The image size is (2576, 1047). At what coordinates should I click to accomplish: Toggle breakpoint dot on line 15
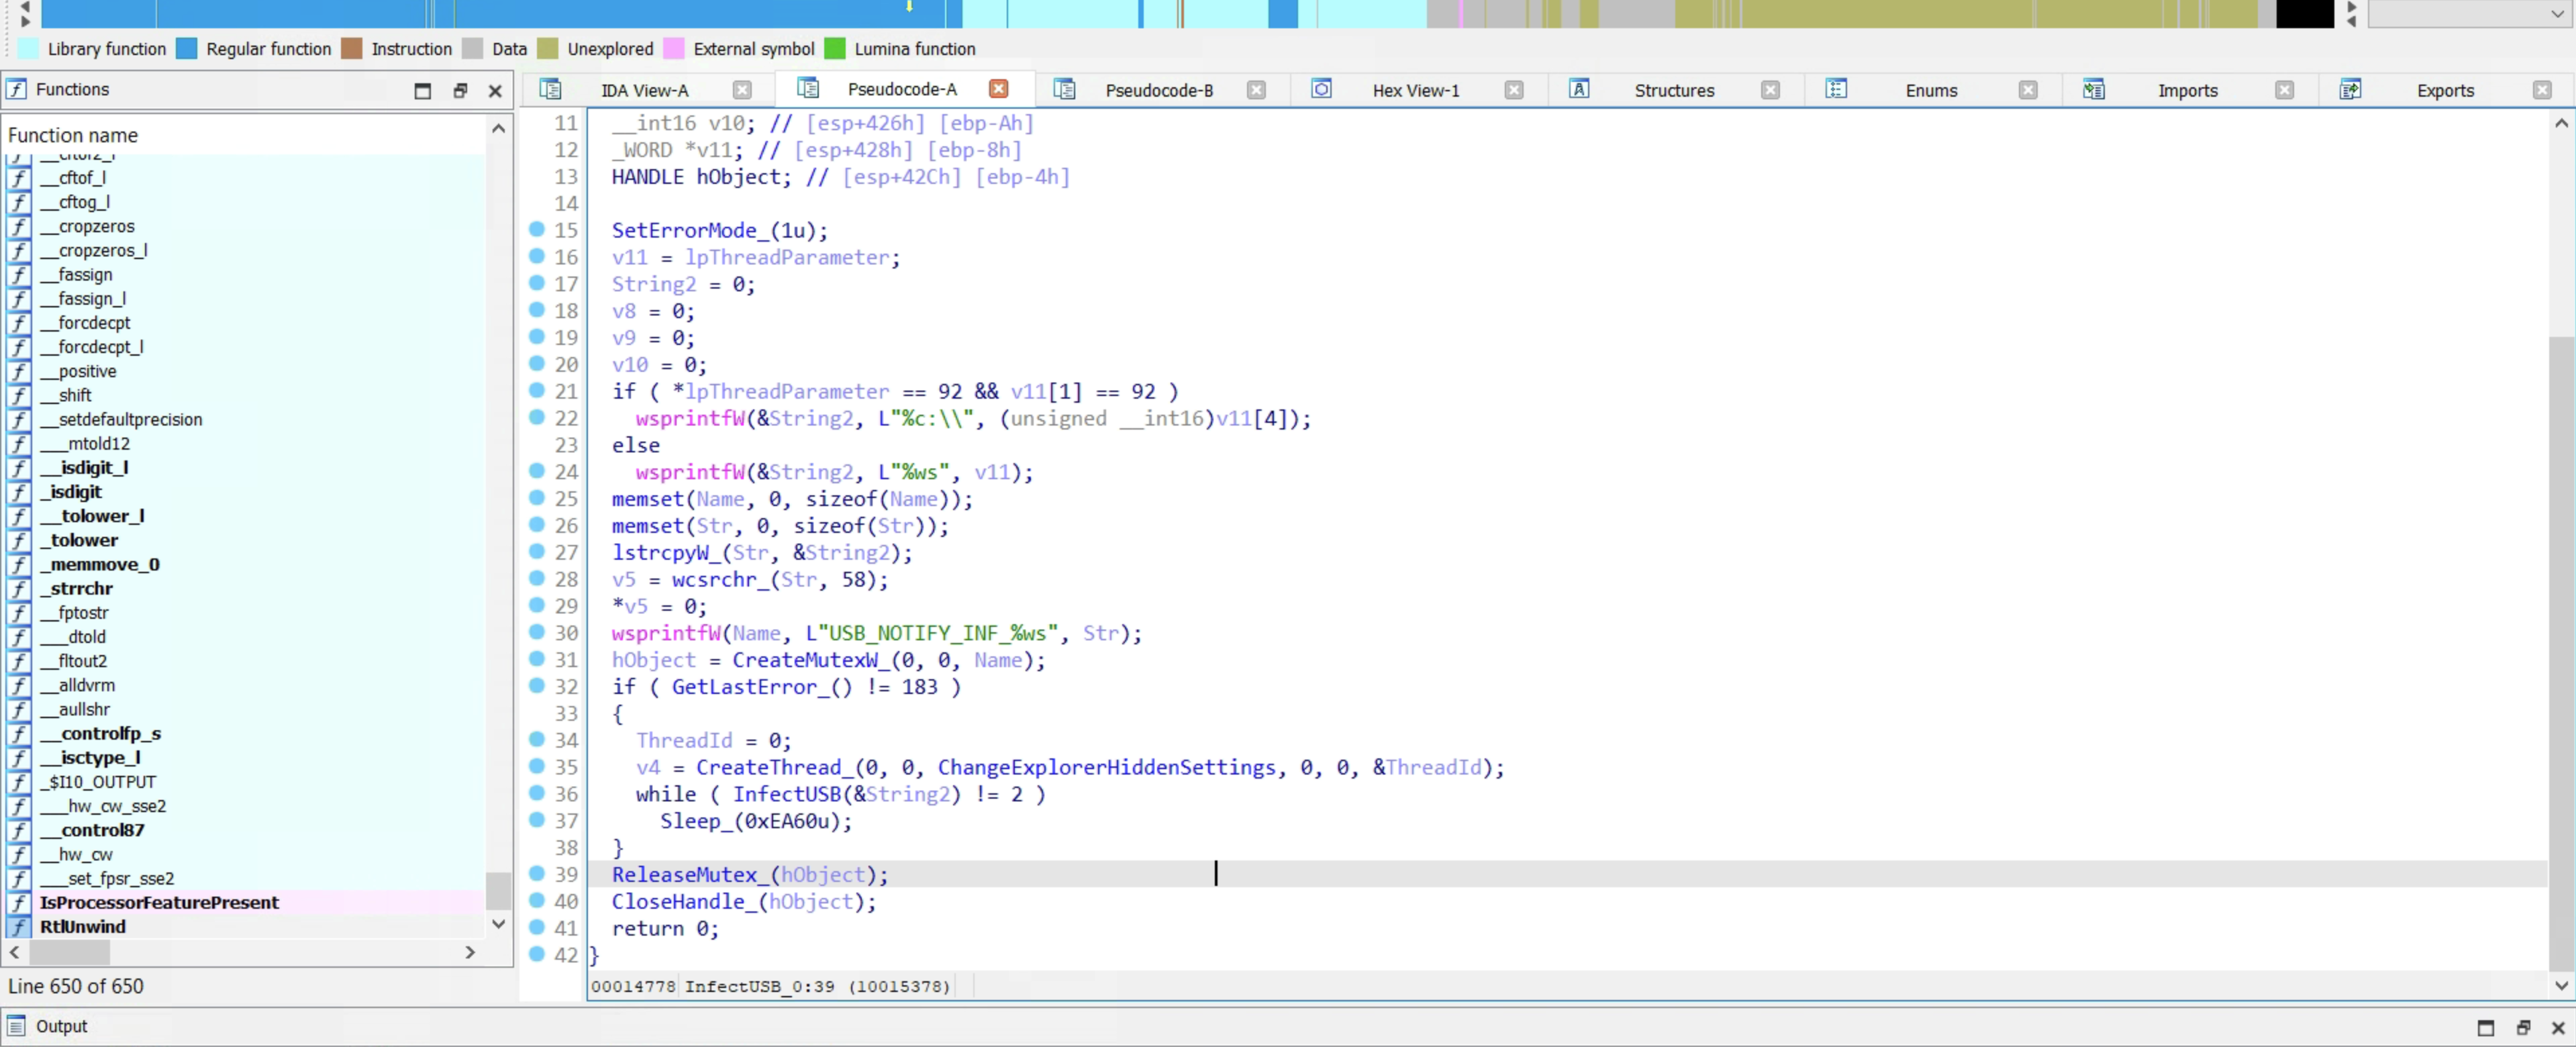[x=537, y=229]
